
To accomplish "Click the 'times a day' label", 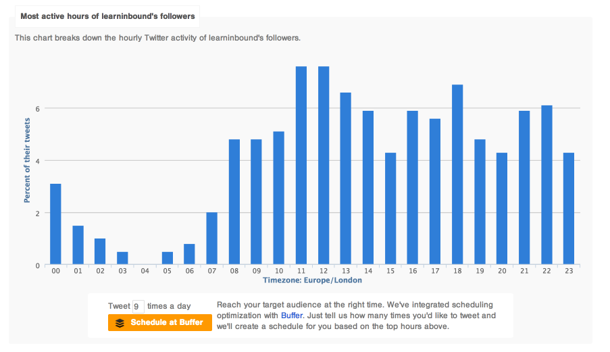I will pyautogui.click(x=170, y=306).
